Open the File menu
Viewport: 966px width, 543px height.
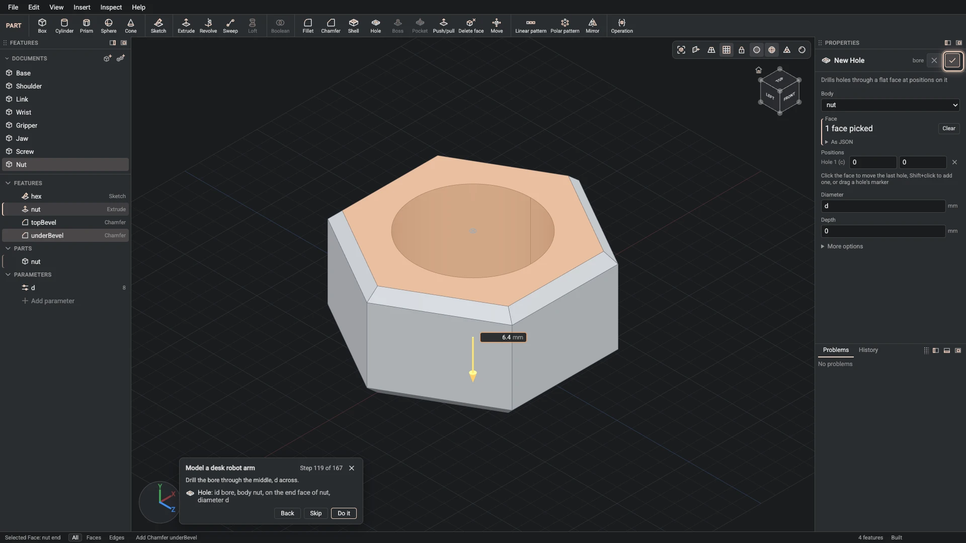(13, 7)
